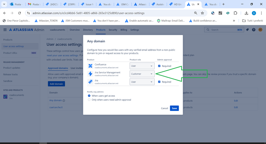This screenshot has width=266, height=144.
Task: Save the Any domain settings
Action: pos(174,108)
